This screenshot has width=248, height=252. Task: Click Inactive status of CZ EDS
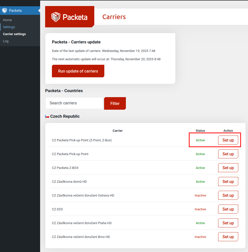(x=200, y=209)
